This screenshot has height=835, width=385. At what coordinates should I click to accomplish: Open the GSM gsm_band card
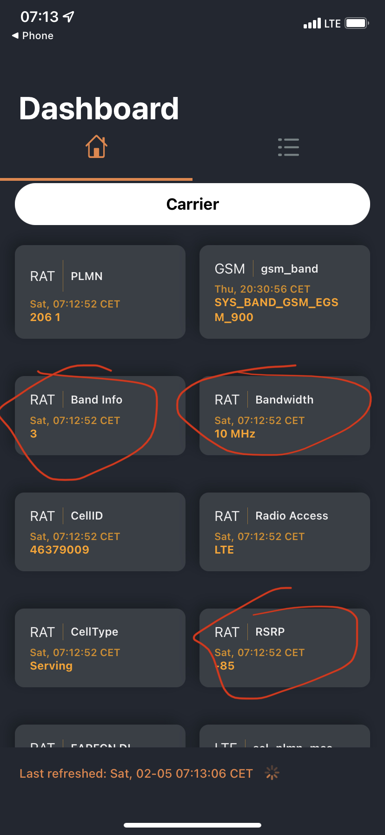coord(285,292)
